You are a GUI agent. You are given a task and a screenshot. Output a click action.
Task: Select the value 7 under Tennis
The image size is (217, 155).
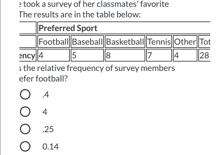click(x=159, y=55)
